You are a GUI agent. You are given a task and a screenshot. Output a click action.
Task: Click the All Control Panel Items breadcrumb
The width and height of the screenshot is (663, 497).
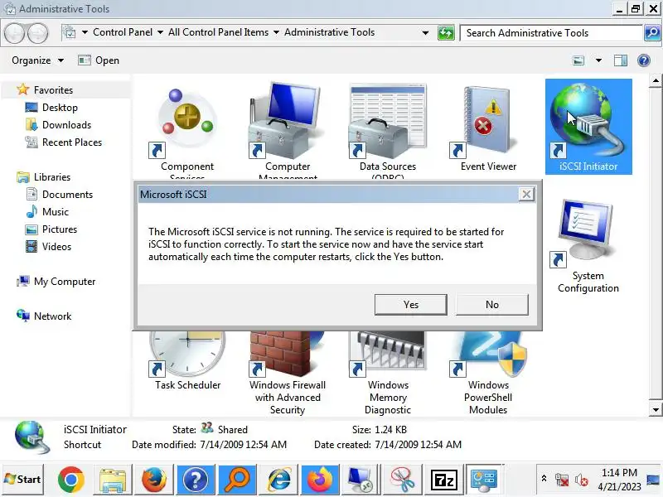pos(218,32)
